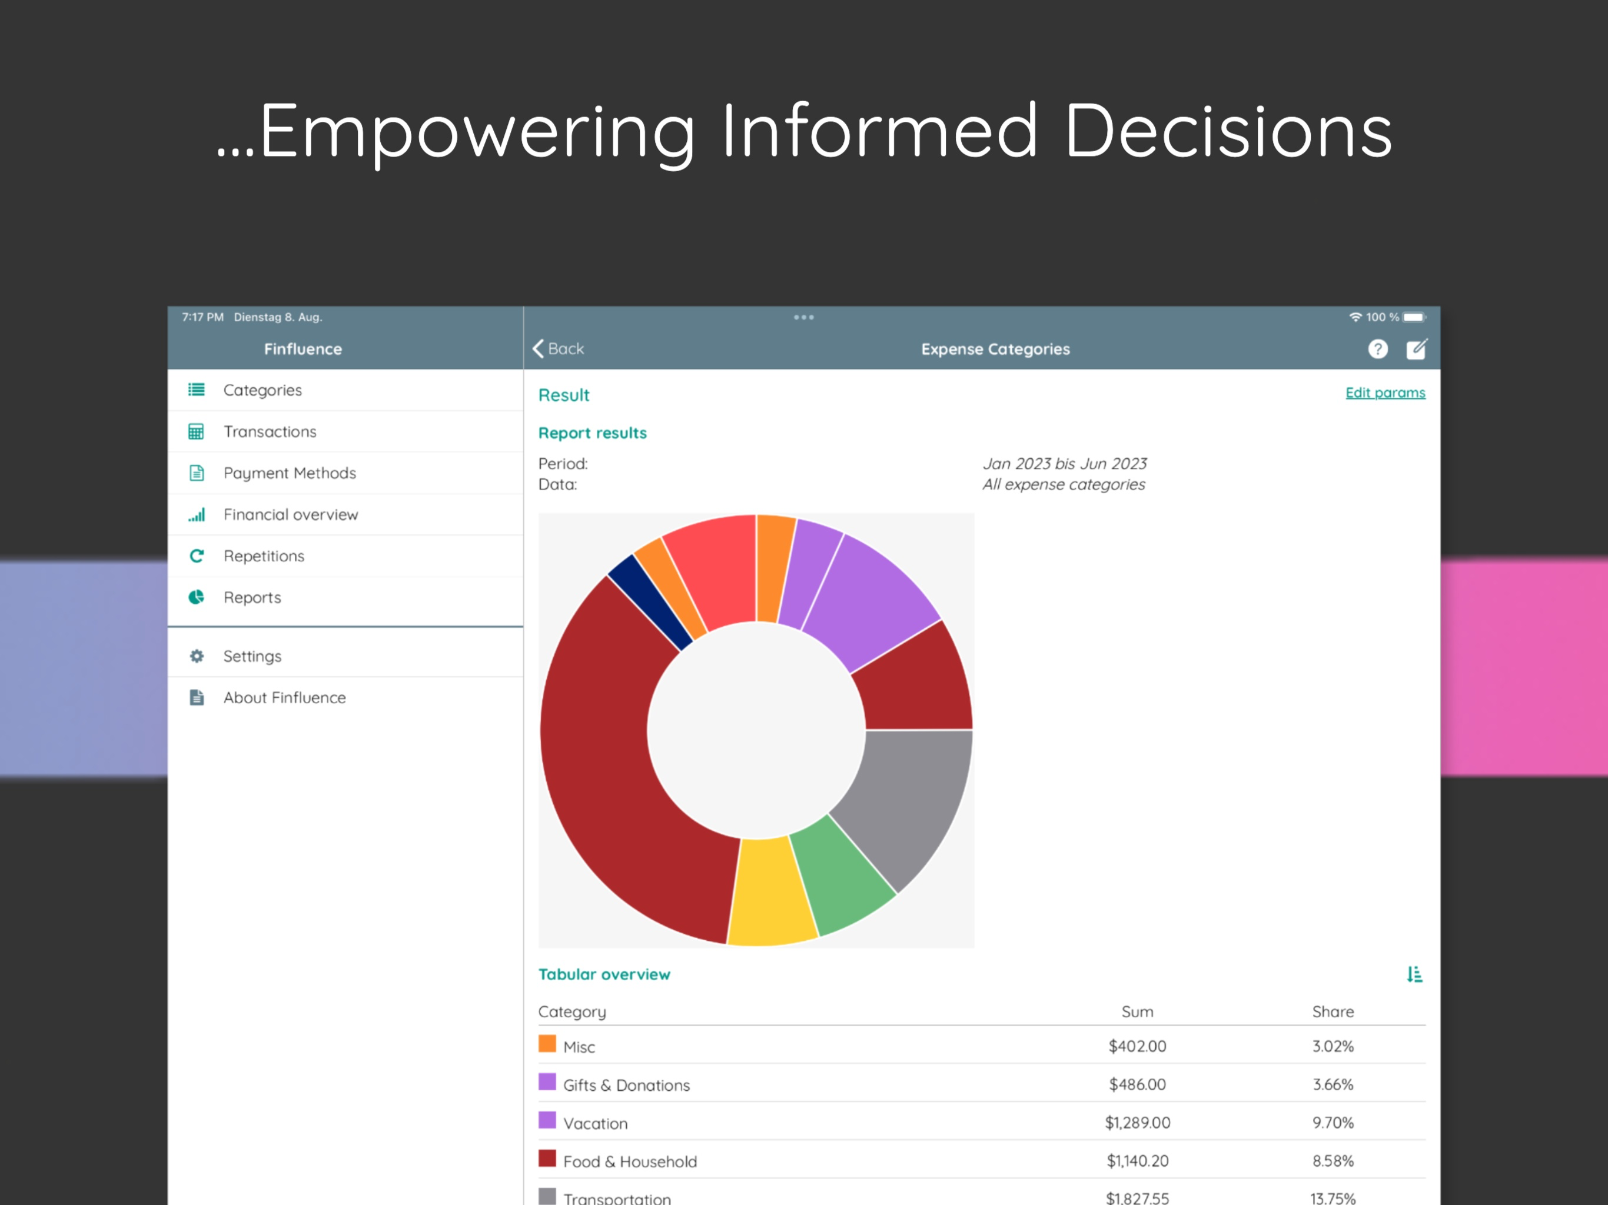Click the Transactions calculator icon

[x=196, y=432]
